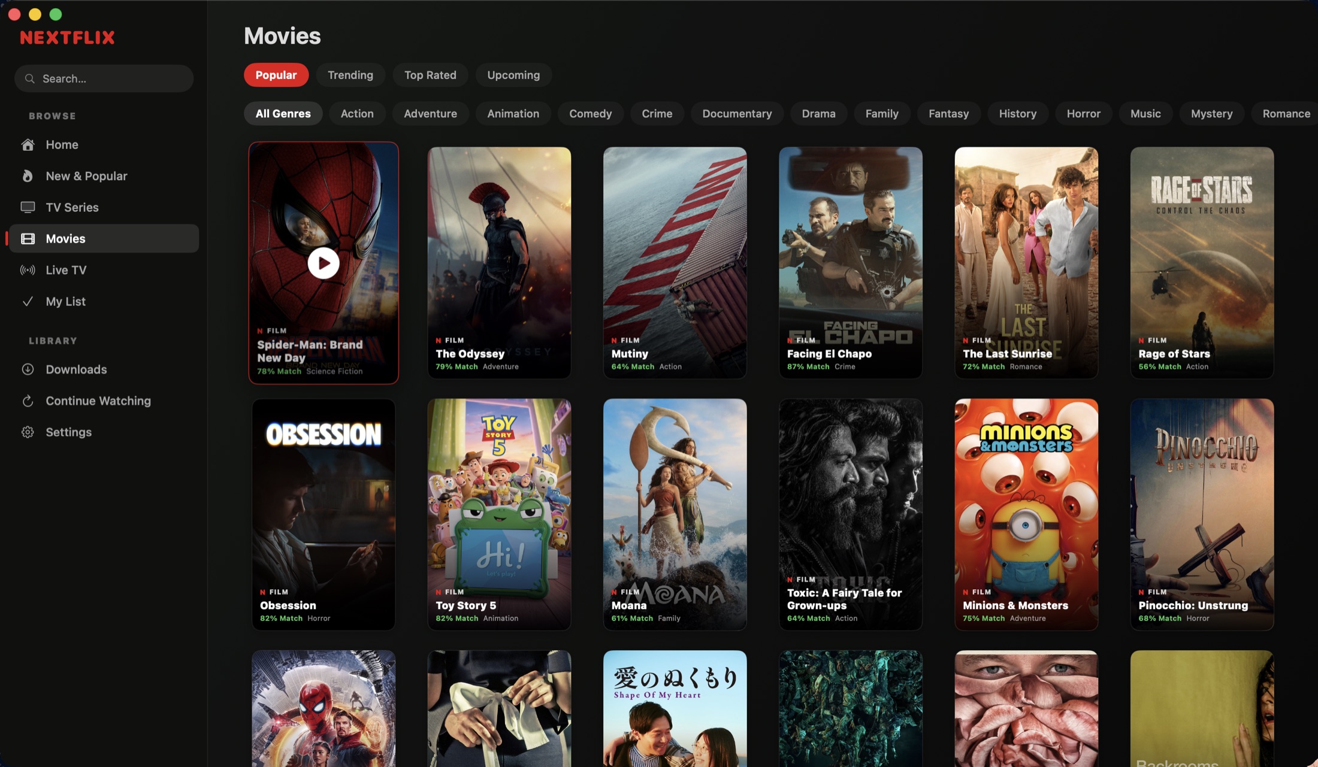Filter by Adventure genre
The image size is (1318, 767).
tap(430, 113)
